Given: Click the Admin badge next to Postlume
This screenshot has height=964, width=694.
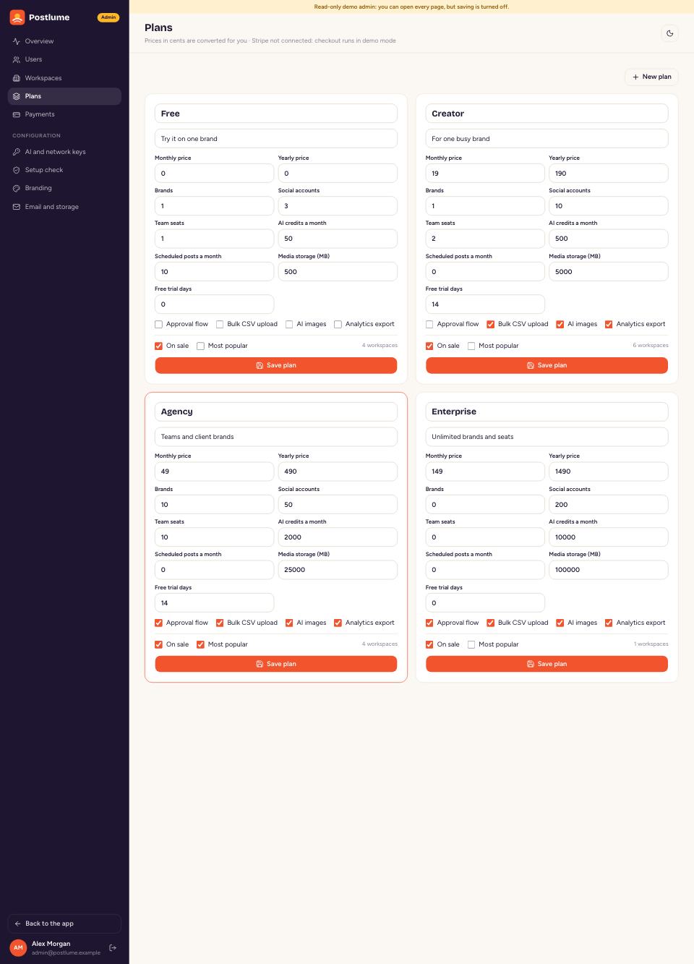Looking at the screenshot, I should click(108, 17).
